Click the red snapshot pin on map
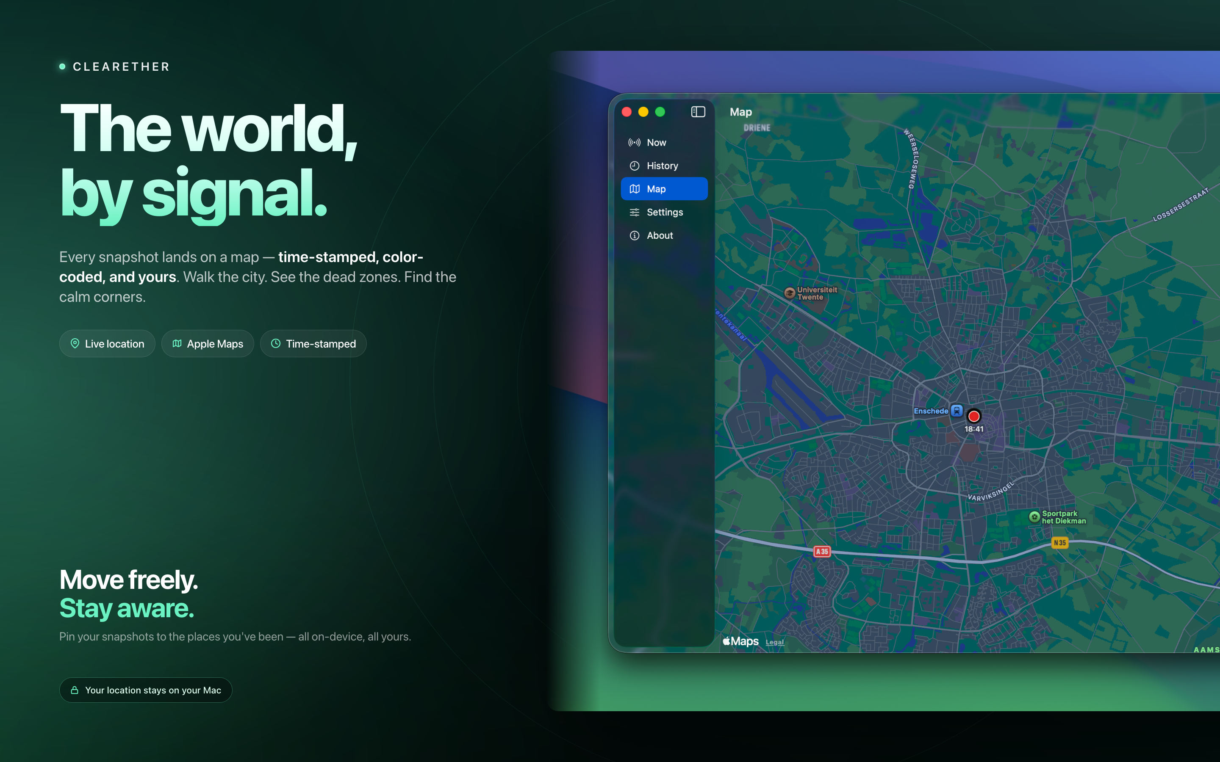The width and height of the screenshot is (1220, 762). tap(973, 416)
